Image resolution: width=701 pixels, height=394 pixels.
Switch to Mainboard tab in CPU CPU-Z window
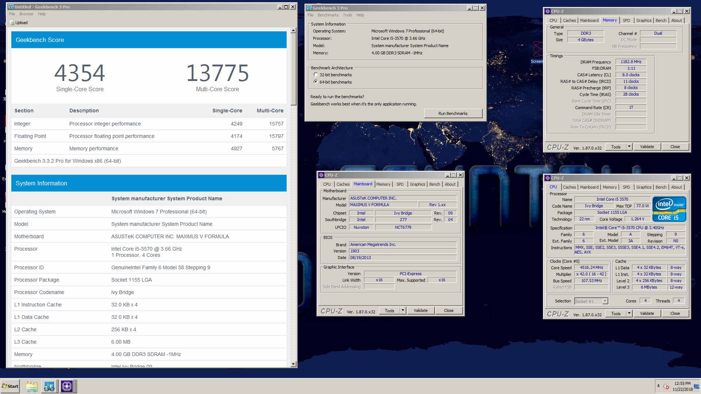coord(589,188)
